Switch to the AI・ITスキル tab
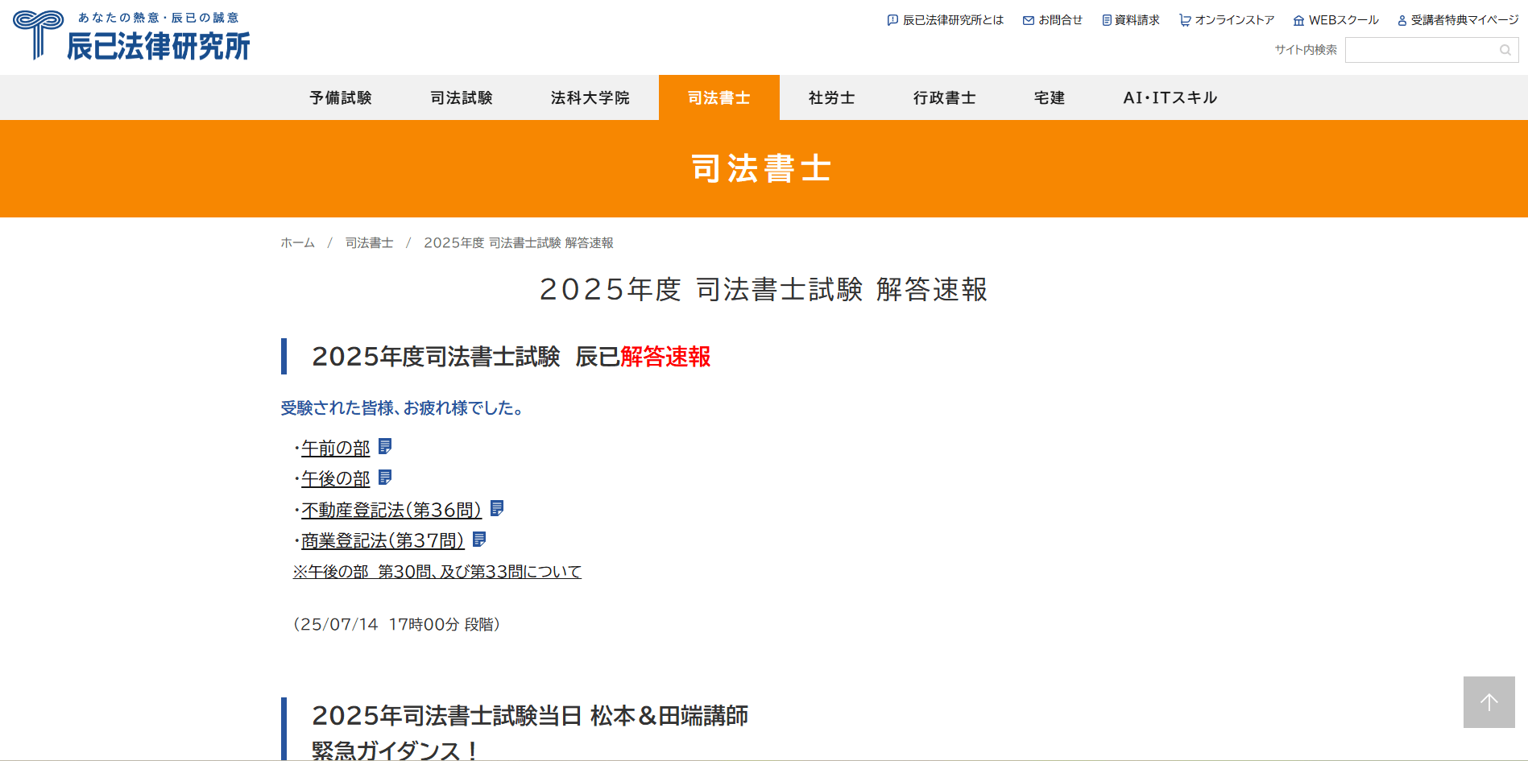1528x761 pixels. click(1170, 97)
